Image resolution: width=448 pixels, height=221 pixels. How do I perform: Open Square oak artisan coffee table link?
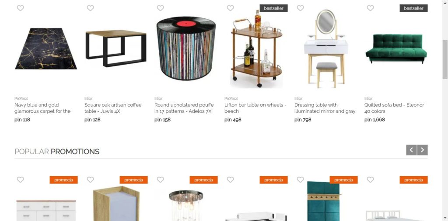[113, 108]
